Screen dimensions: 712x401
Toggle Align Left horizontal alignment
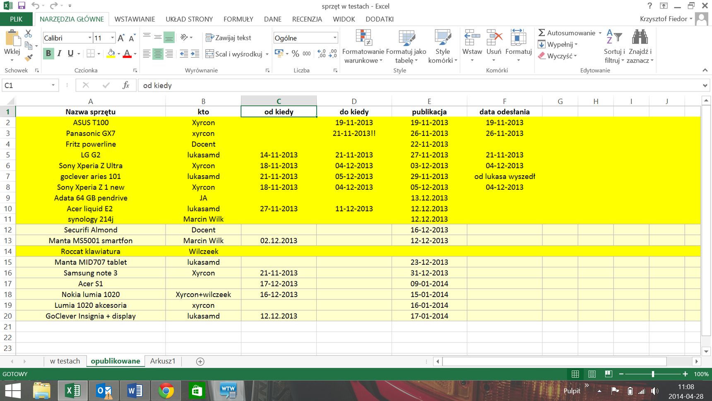147,53
